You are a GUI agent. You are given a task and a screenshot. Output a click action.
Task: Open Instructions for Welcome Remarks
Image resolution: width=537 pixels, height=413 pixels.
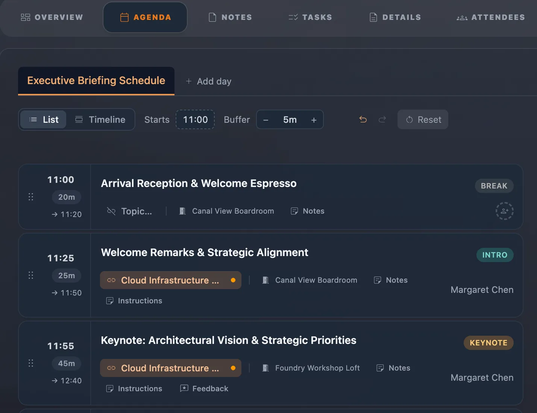[x=134, y=301]
